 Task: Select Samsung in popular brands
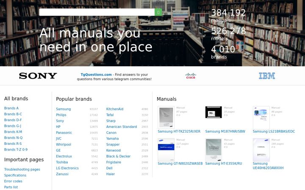click(x=64, y=109)
